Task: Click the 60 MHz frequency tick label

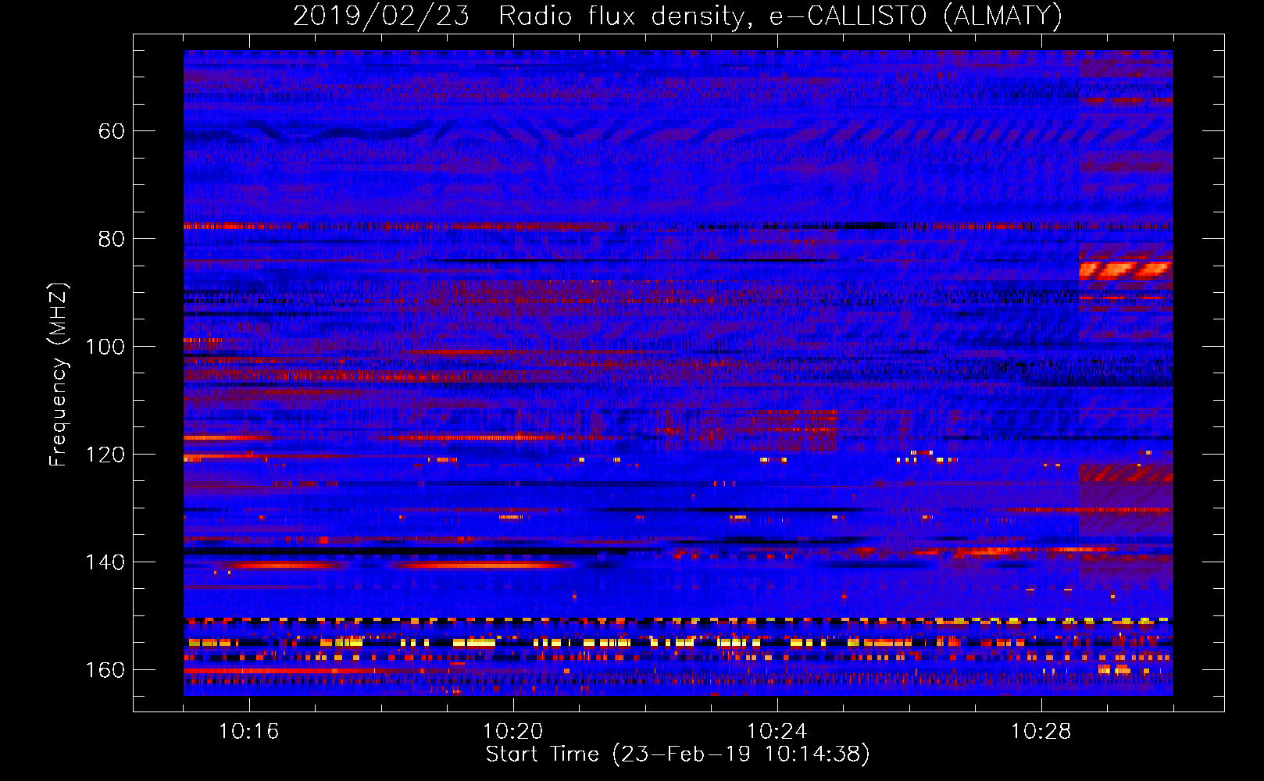Action: [111, 131]
